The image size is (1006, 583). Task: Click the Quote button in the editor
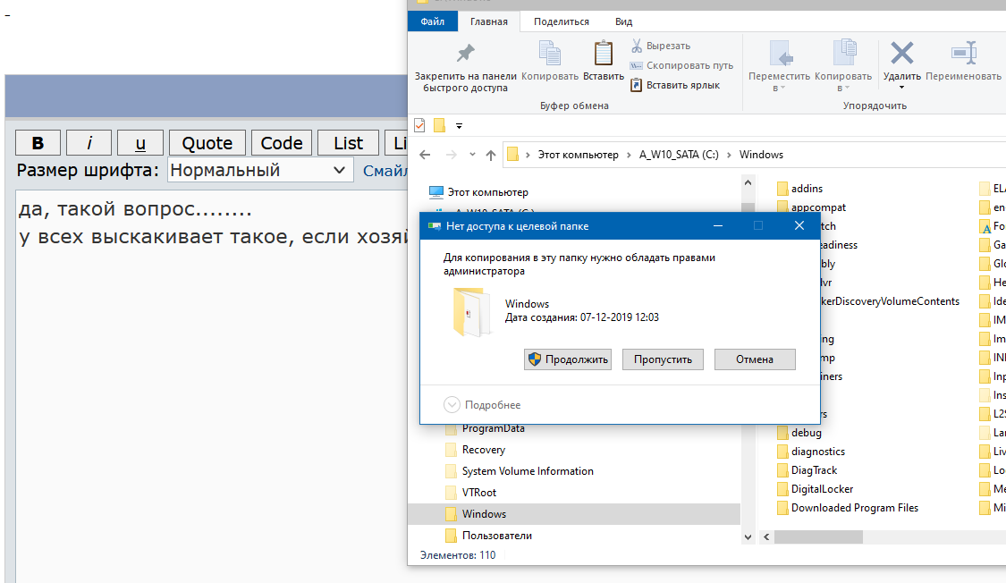(207, 142)
